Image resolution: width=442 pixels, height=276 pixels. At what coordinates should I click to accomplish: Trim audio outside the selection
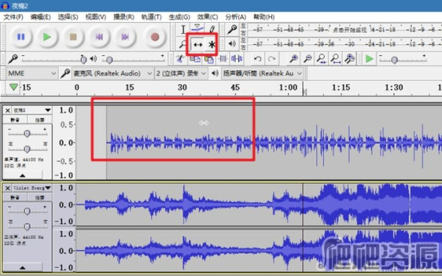(223, 59)
